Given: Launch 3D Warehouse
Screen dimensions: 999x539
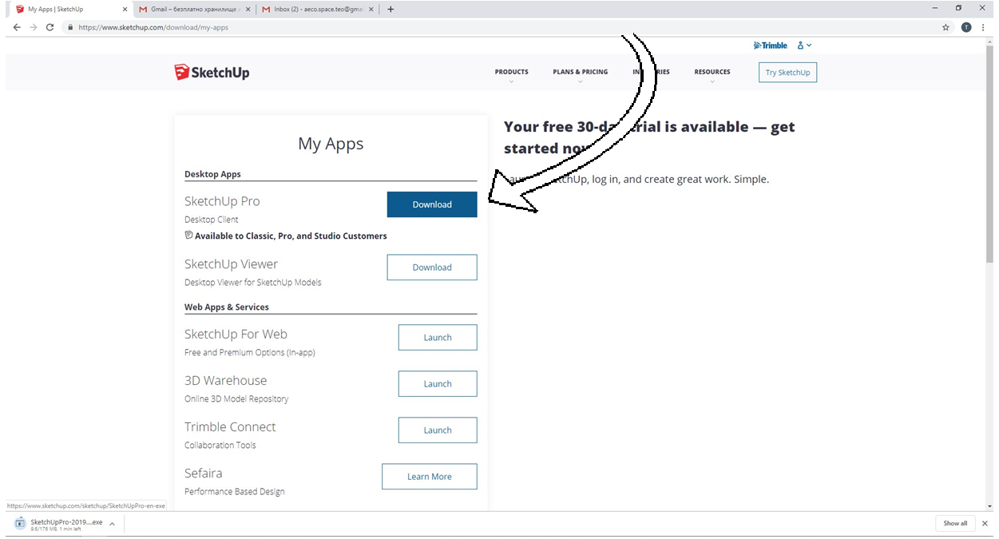Looking at the screenshot, I should [x=438, y=384].
